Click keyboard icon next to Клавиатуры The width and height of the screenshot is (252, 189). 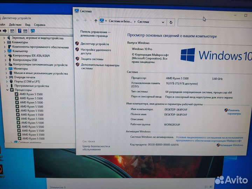9,42
